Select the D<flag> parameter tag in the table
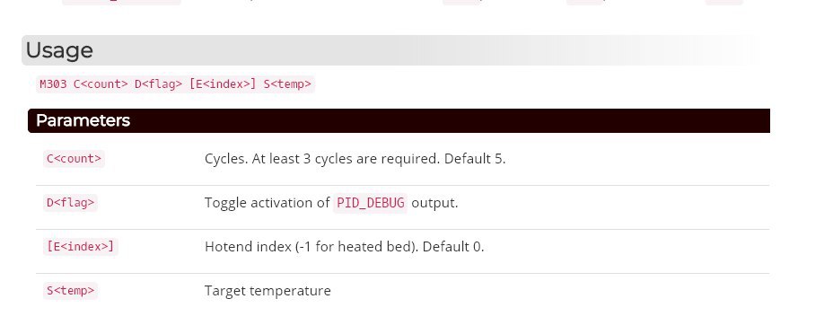The image size is (833, 334). click(x=70, y=202)
